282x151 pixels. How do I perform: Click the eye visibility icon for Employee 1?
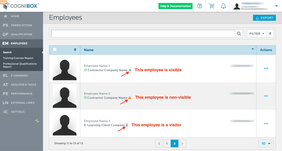coord(130,70)
